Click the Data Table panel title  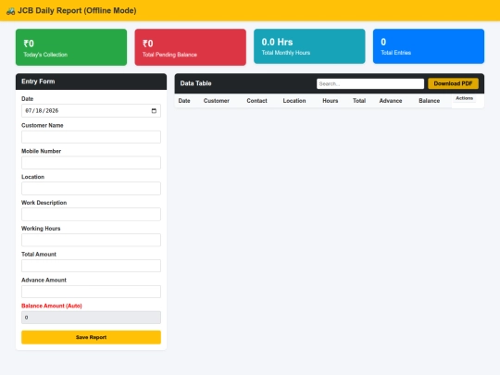pyautogui.click(x=195, y=83)
